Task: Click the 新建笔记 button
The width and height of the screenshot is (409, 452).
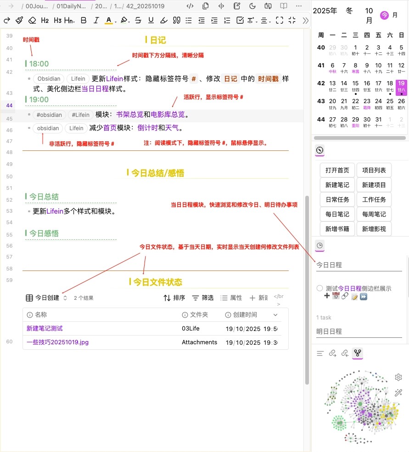Action: [337, 185]
